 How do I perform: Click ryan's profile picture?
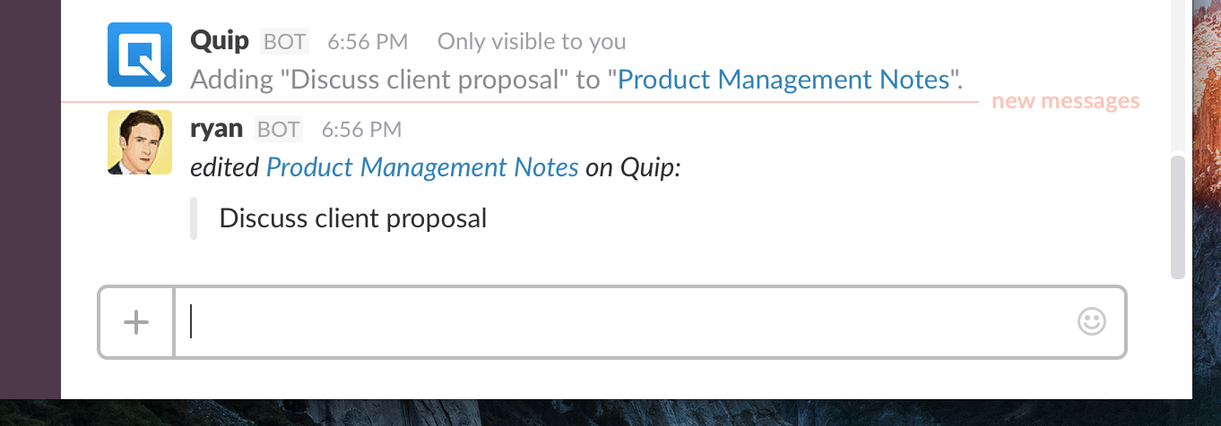pyautogui.click(x=139, y=142)
